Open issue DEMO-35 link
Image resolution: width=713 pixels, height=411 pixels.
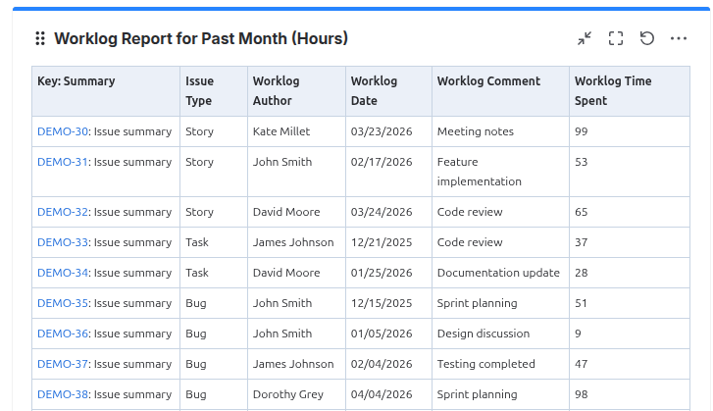63,303
